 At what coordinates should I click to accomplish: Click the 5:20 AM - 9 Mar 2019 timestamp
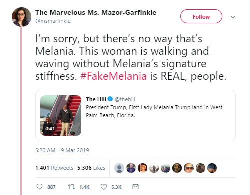62,150
